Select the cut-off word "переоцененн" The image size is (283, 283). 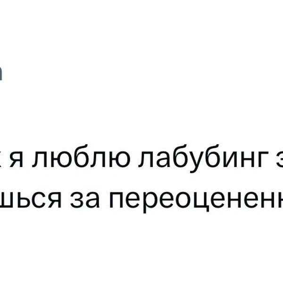click(196, 202)
